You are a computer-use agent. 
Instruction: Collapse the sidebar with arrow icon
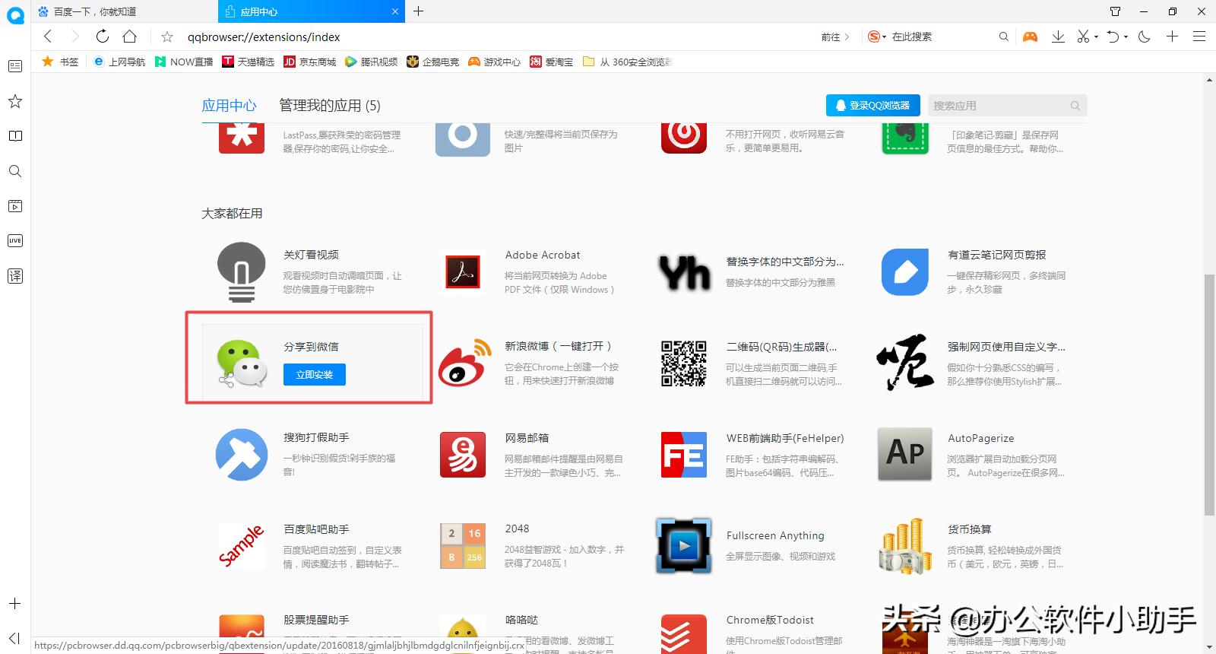[14, 638]
